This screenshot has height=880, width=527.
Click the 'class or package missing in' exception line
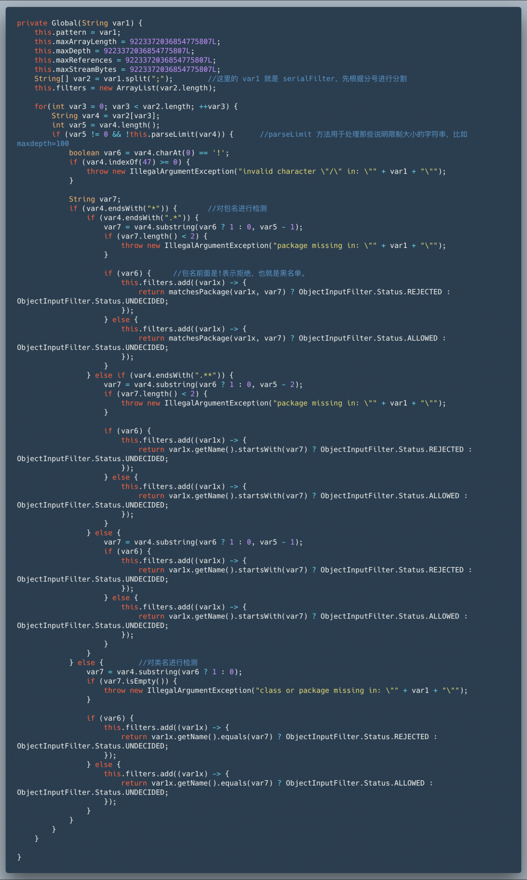coord(286,691)
